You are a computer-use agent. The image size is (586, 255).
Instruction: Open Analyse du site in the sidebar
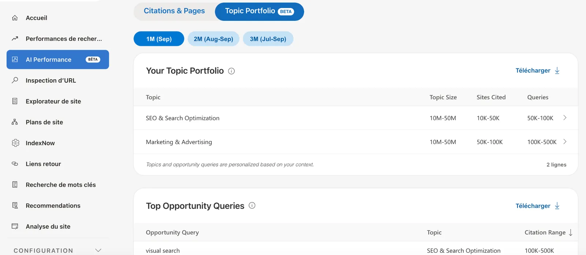point(58,227)
